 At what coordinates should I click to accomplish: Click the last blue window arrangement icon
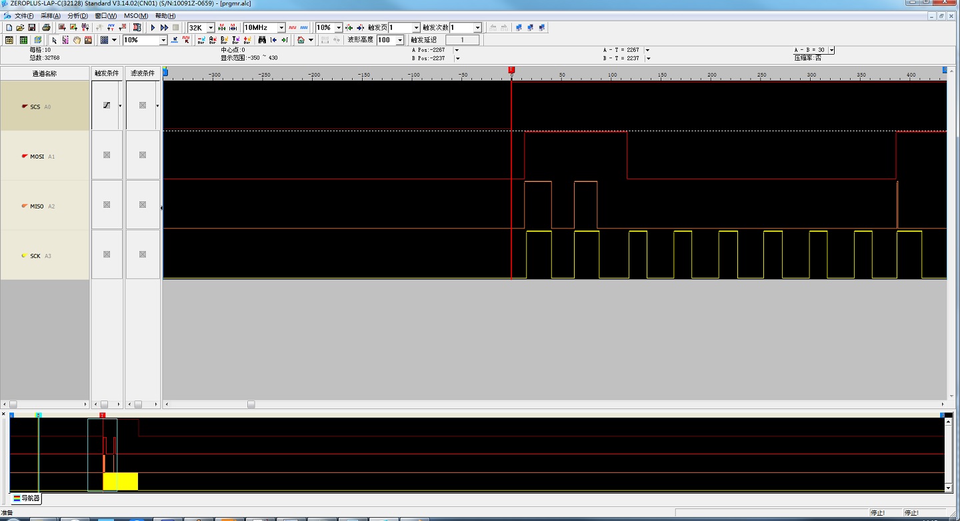pyautogui.click(x=542, y=27)
